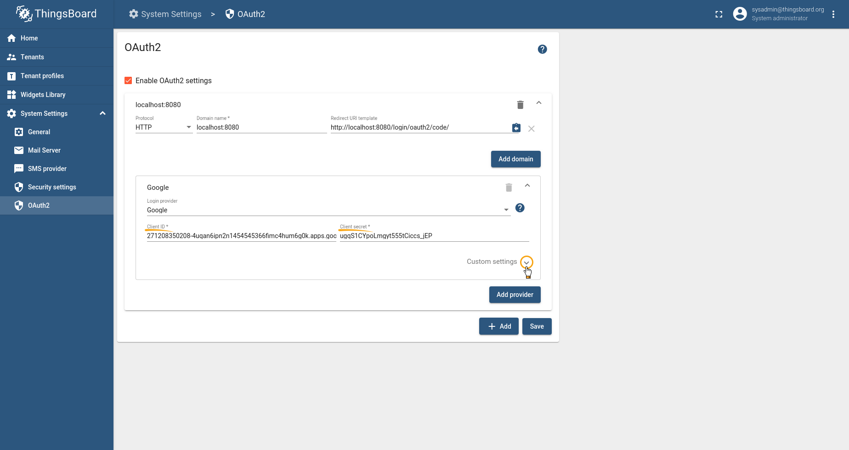This screenshot has width=849, height=450.
Task: Delete the Google provider
Action: [x=509, y=188]
